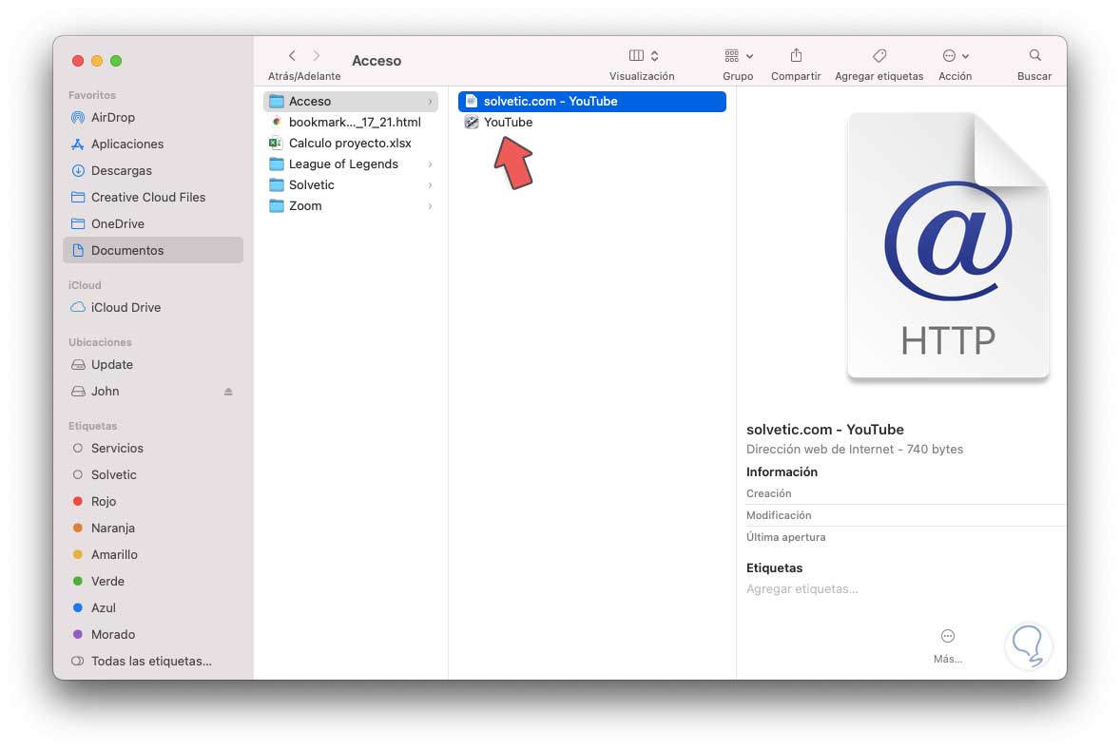Select the League of Legends folder

point(351,163)
